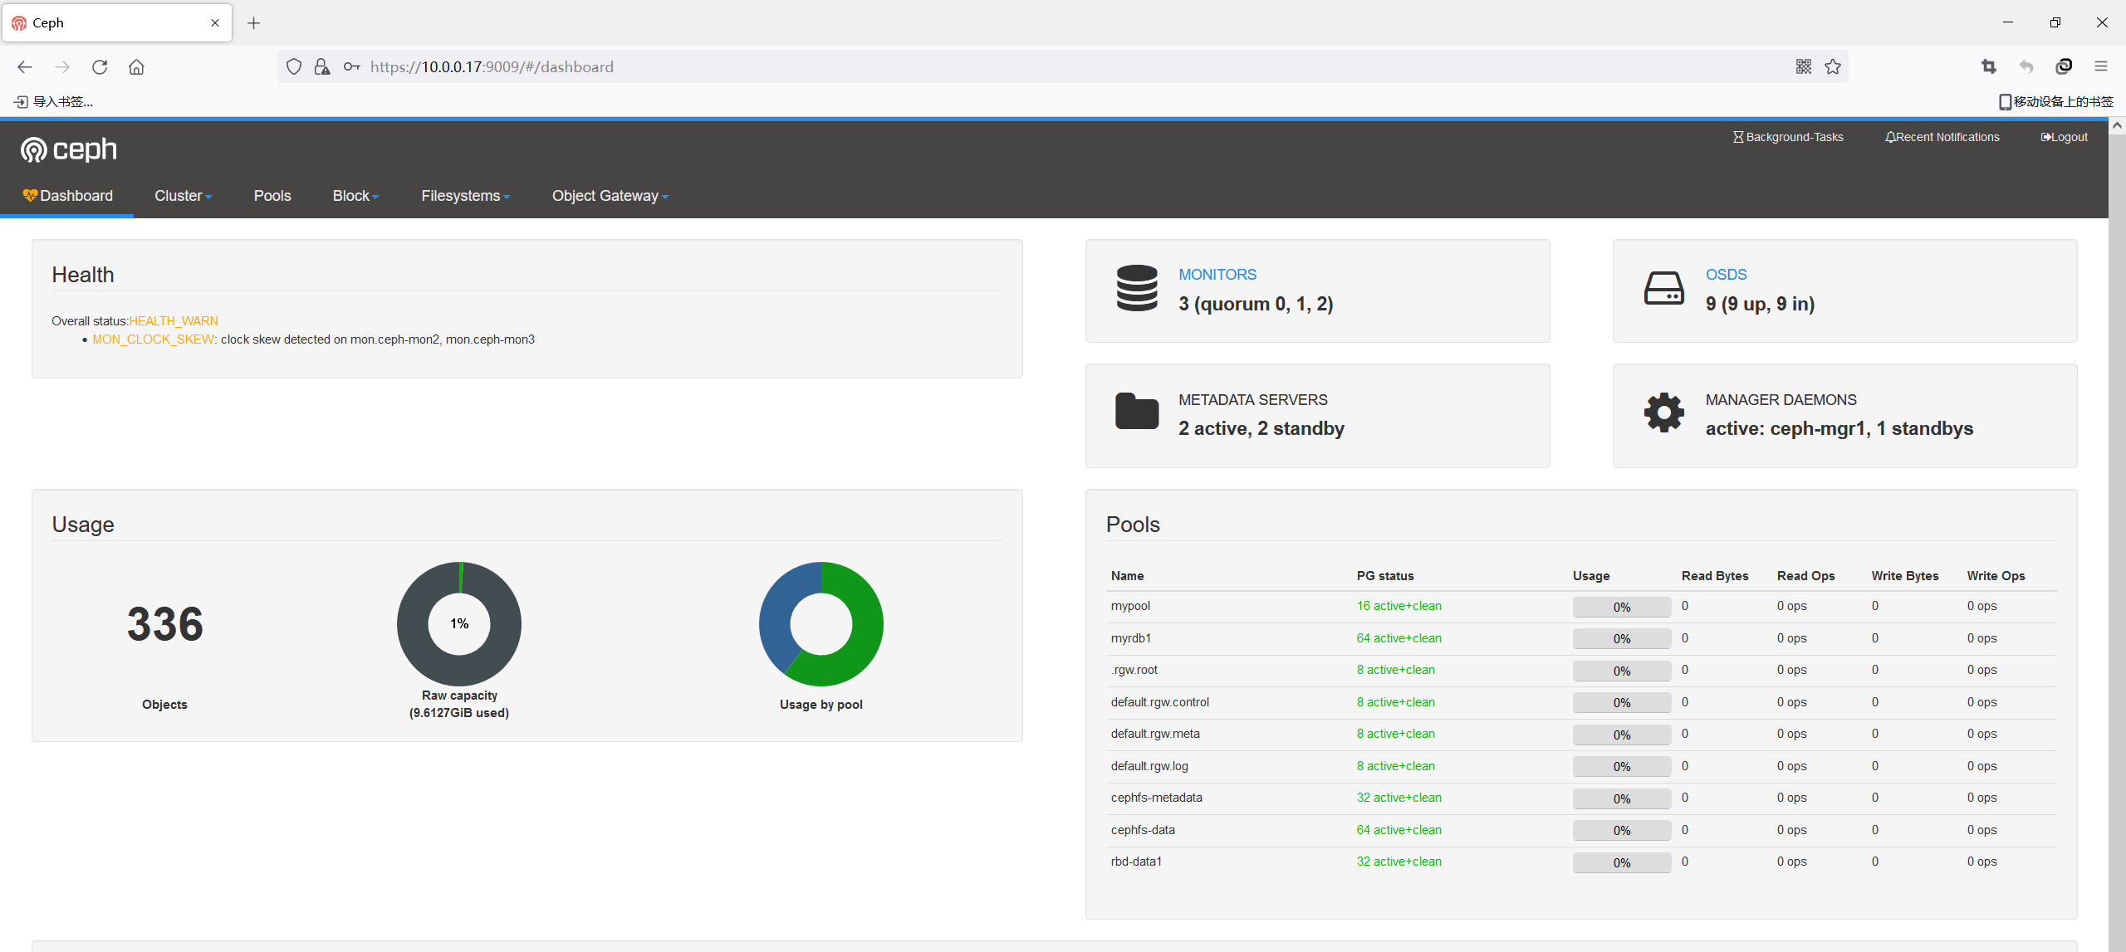
Task: Click the browser reload page icon
Action: point(100,67)
